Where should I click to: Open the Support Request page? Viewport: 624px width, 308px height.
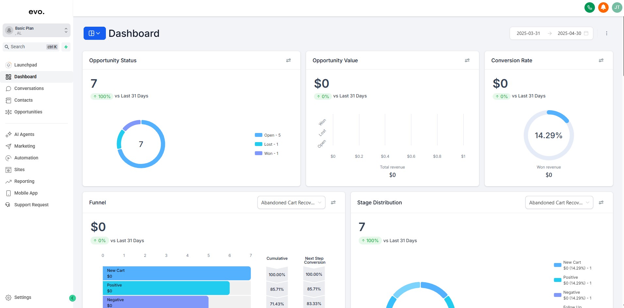point(31,205)
